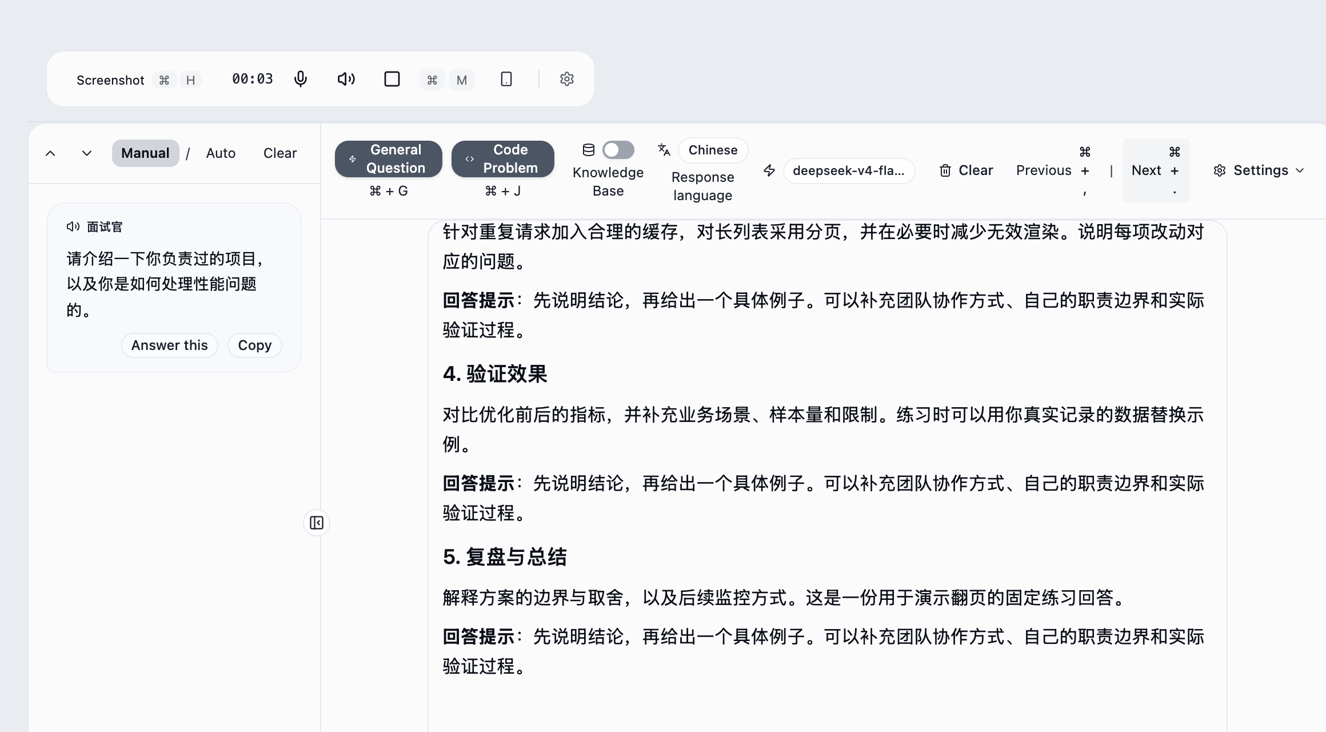Click the Previous answer button

click(1053, 170)
